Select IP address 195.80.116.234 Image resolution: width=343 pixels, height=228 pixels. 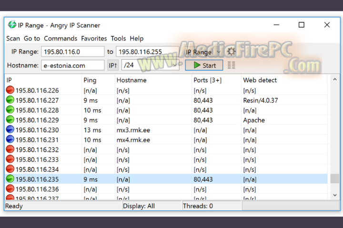pos(37,169)
